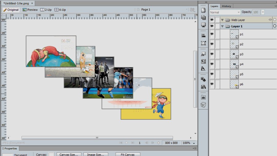Switch to 4-Up view

(60, 10)
